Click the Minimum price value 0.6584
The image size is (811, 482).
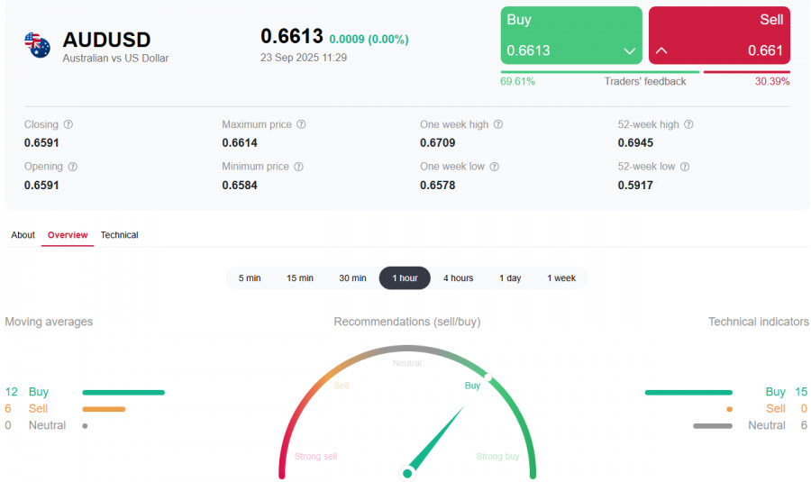240,186
